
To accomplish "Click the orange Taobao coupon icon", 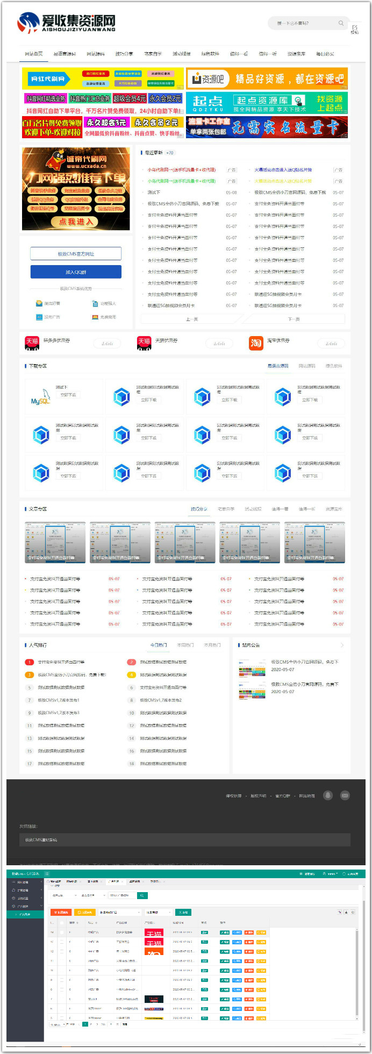I will coord(256,342).
